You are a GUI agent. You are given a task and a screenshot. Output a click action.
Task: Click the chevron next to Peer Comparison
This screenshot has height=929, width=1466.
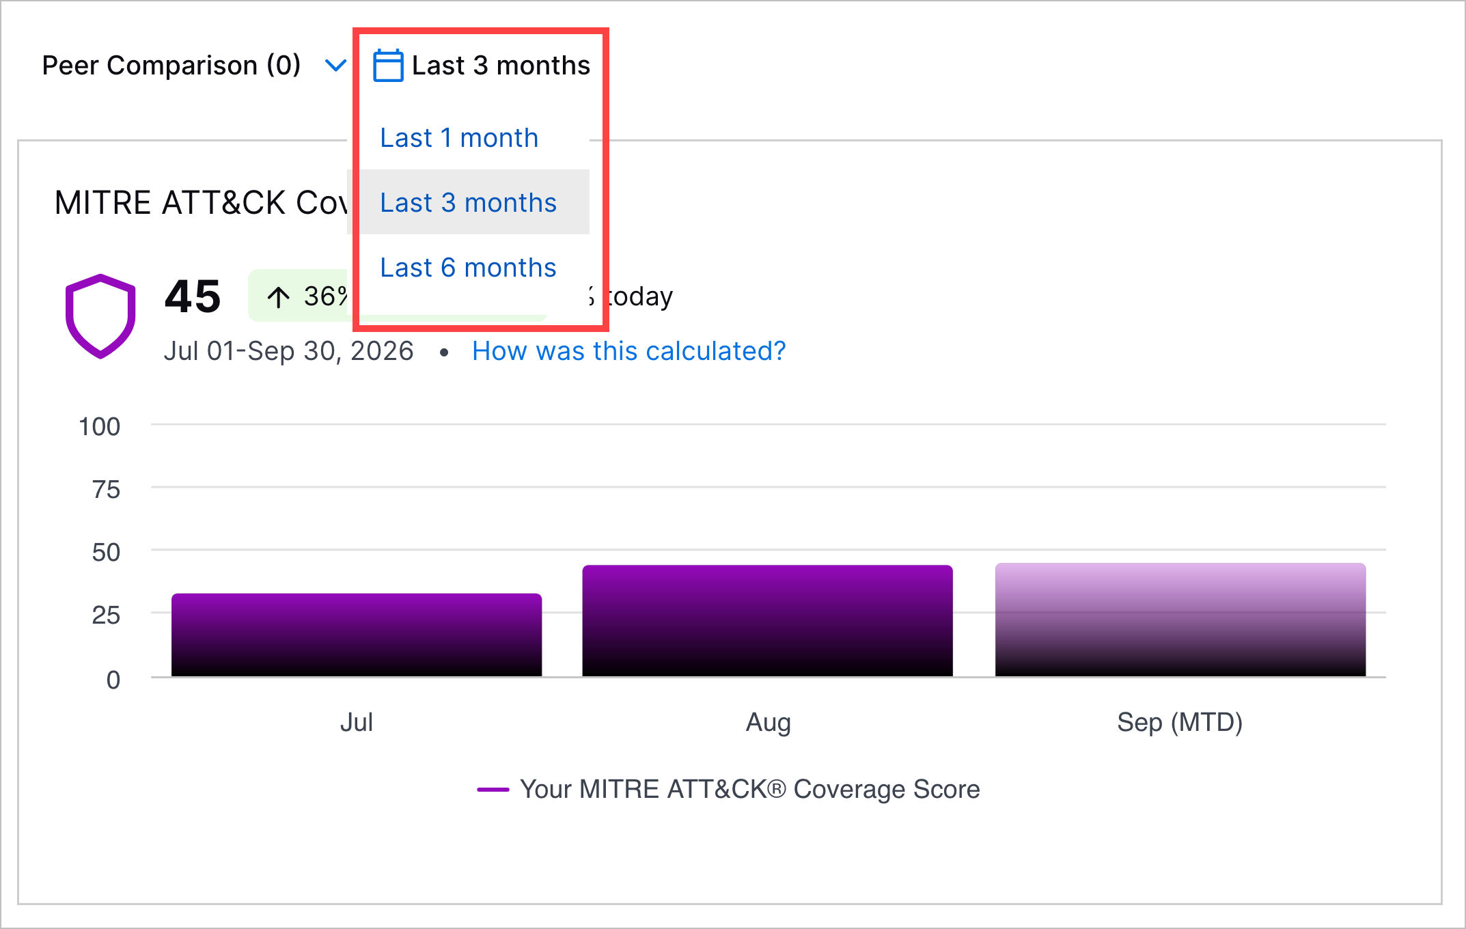(335, 66)
